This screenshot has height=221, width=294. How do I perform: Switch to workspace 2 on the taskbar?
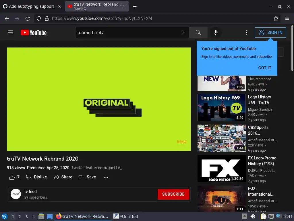tap(20, 217)
